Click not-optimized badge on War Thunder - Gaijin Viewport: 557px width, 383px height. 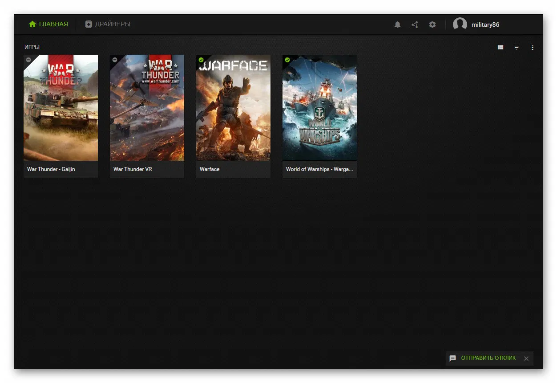pyautogui.click(x=28, y=60)
